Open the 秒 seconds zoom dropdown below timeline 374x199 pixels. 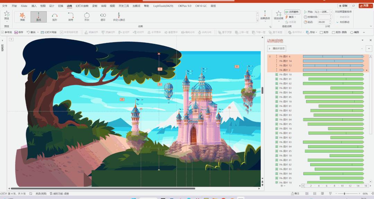[x=282, y=186]
